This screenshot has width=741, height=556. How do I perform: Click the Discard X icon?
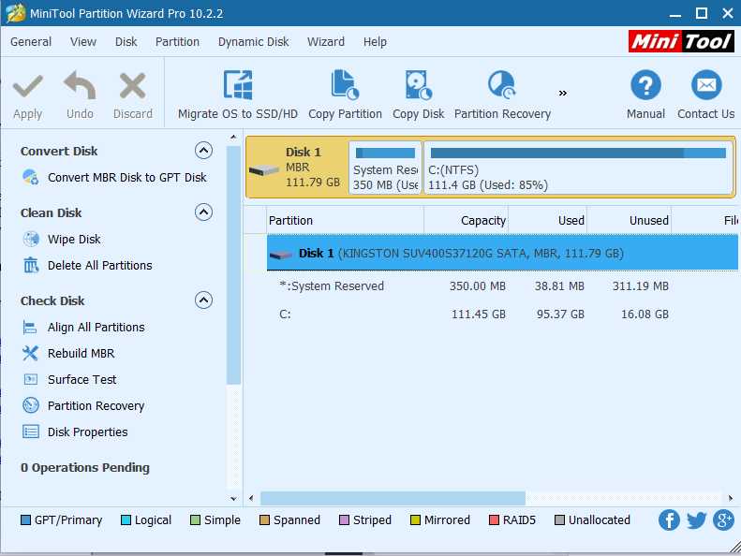click(133, 85)
